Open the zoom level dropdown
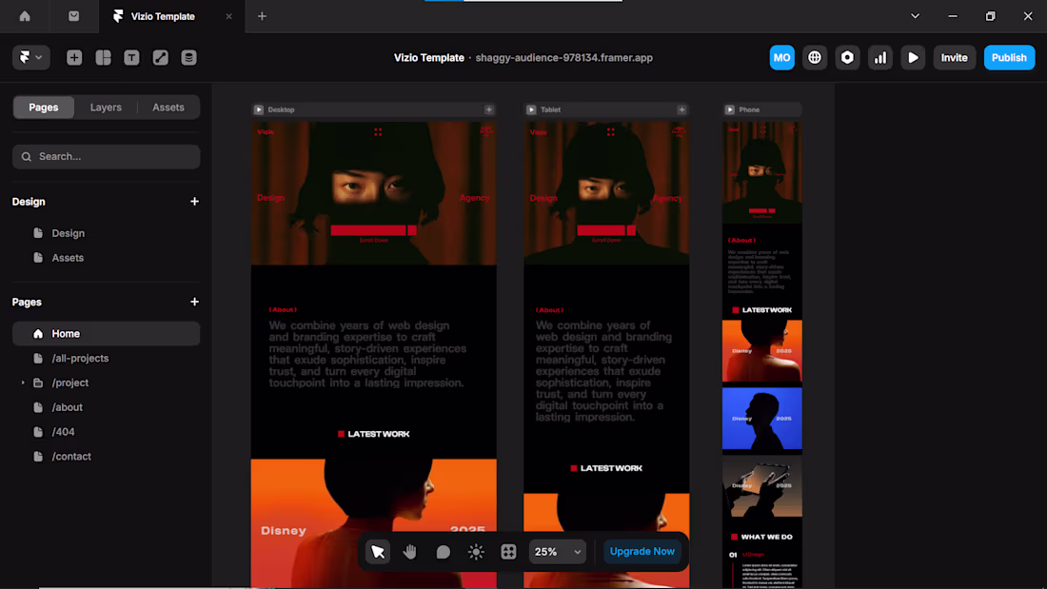Viewport: 1047px width, 589px height. click(x=557, y=551)
